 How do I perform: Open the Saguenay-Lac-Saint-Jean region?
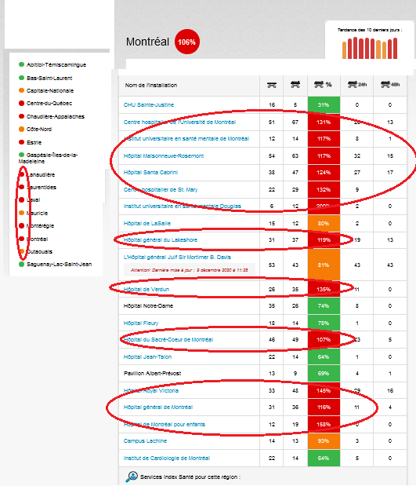click(x=59, y=265)
